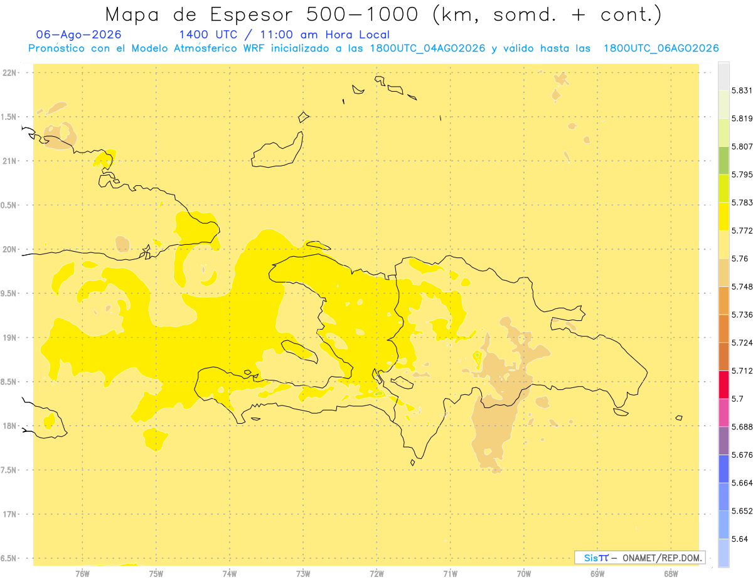Viewport: 753px width, 582px height.
Task: Click the legend value '5.772'
Action: click(x=742, y=230)
